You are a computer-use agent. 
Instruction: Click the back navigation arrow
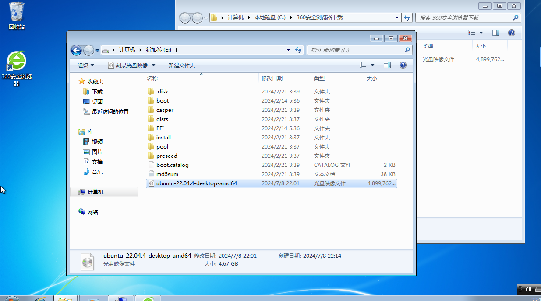pyautogui.click(x=76, y=50)
